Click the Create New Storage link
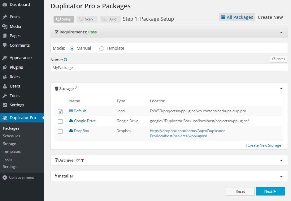Image resolution: width=291 pixels, height=201 pixels. pos(264,145)
